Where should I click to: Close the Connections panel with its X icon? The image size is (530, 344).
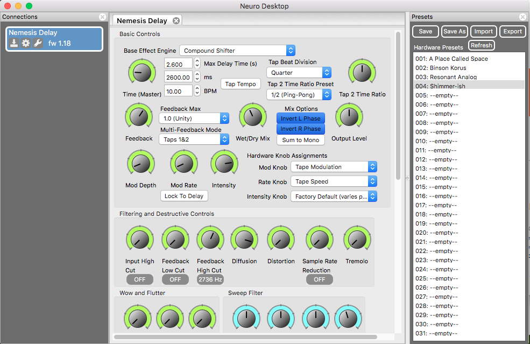pyautogui.click(x=102, y=17)
